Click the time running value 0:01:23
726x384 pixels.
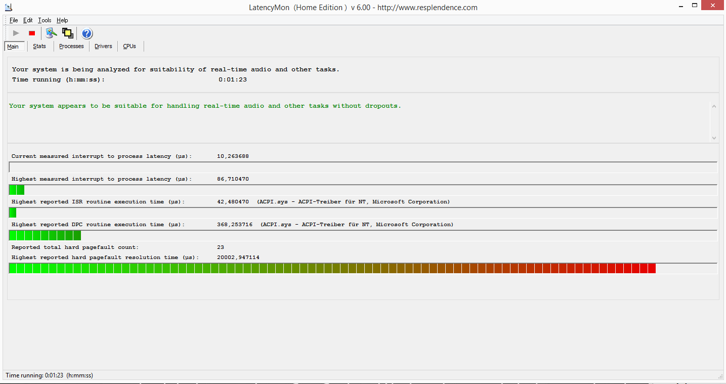(233, 79)
